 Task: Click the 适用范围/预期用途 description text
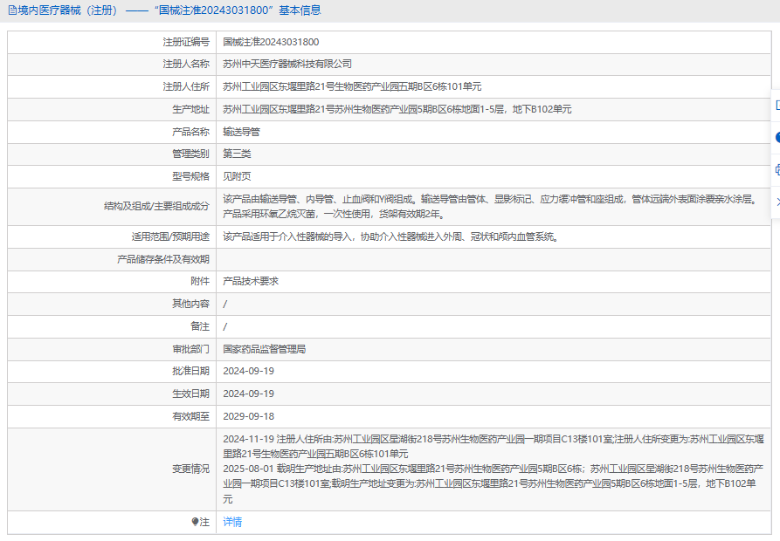pyautogui.click(x=390, y=236)
